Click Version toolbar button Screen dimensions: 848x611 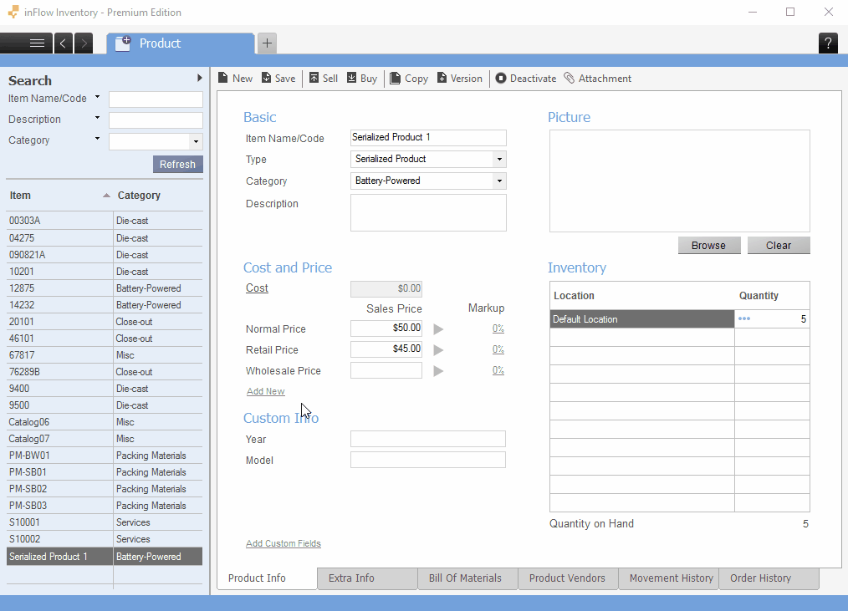click(459, 79)
